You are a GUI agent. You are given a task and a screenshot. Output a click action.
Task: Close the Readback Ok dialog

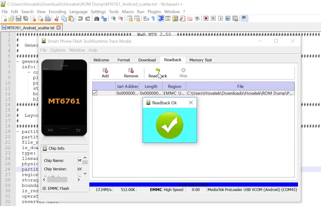(x=191, y=103)
